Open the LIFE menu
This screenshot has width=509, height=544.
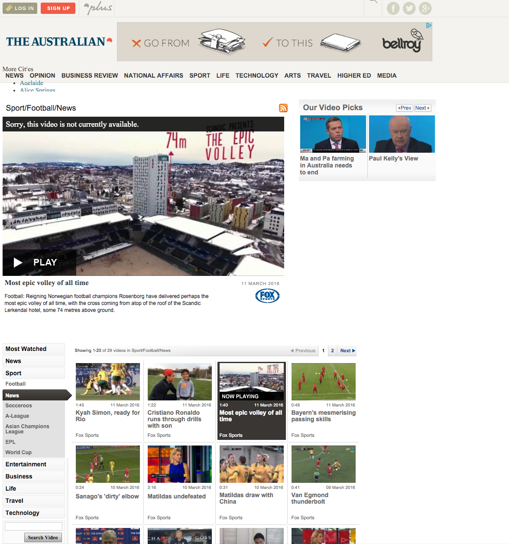point(223,75)
